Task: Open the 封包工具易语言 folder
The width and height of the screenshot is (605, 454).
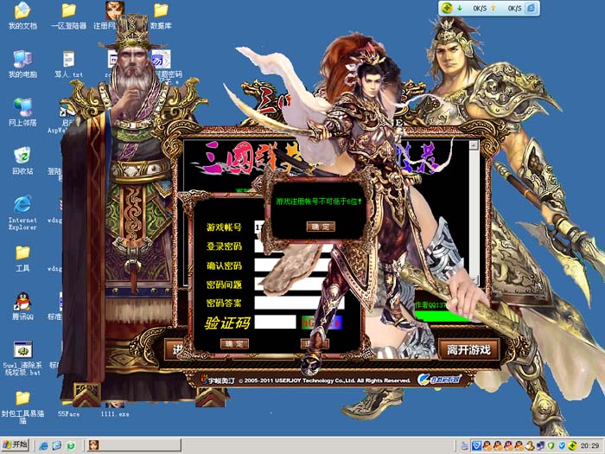Action: (x=22, y=400)
